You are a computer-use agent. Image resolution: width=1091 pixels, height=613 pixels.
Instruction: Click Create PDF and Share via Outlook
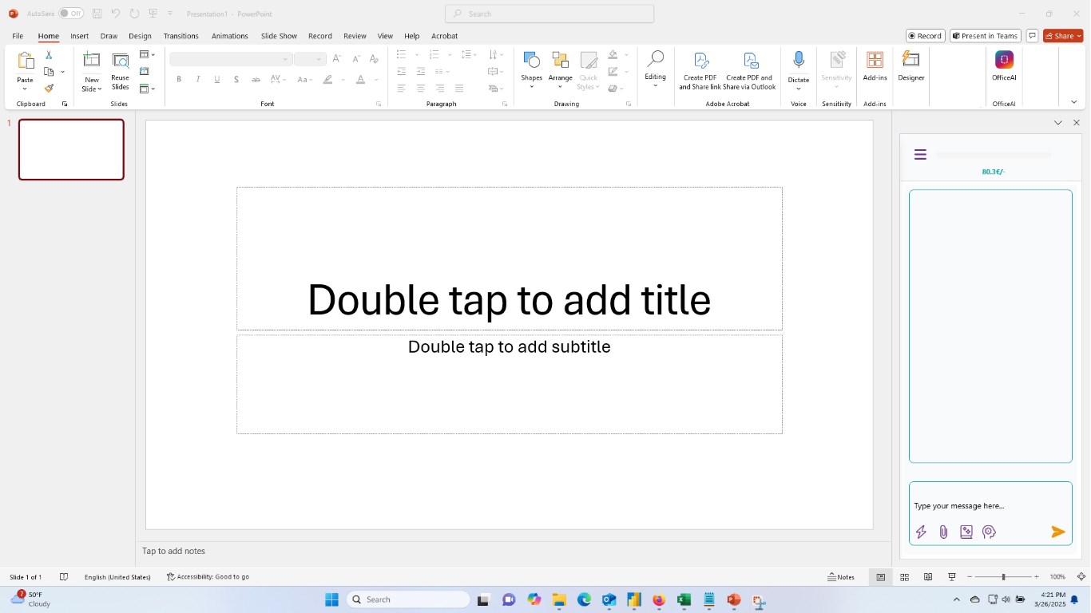point(750,71)
